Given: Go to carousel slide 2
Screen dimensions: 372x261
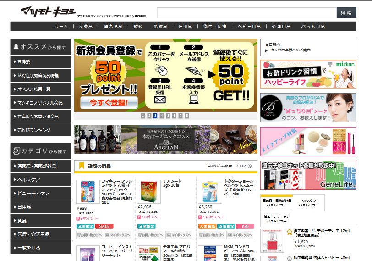Looking at the screenshot, I should (149, 116).
